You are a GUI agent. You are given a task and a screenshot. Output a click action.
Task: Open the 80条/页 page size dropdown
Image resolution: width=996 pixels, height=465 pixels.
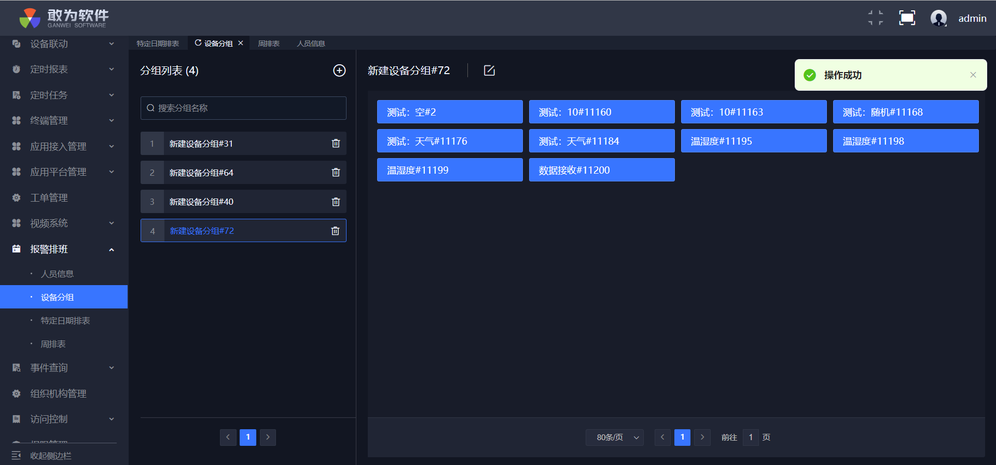(x=615, y=438)
